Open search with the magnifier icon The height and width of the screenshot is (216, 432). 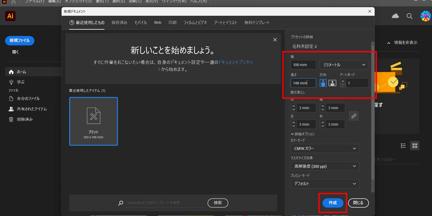pyautogui.click(x=409, y=16)
